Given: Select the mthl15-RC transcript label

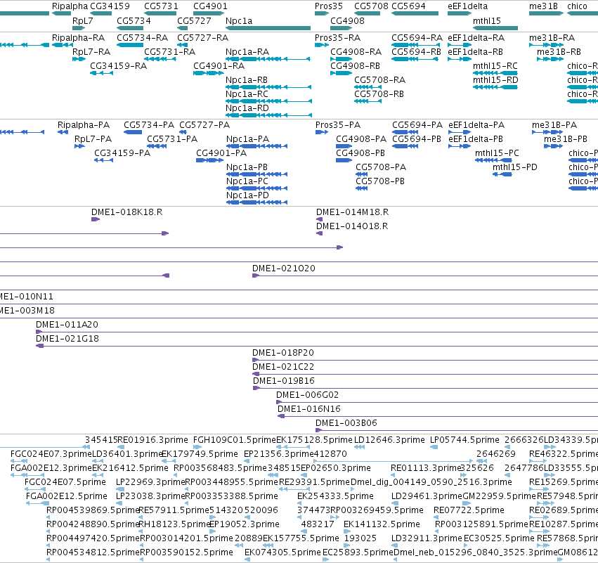Looking at the screenshot, I should click(x=495, y=66).
